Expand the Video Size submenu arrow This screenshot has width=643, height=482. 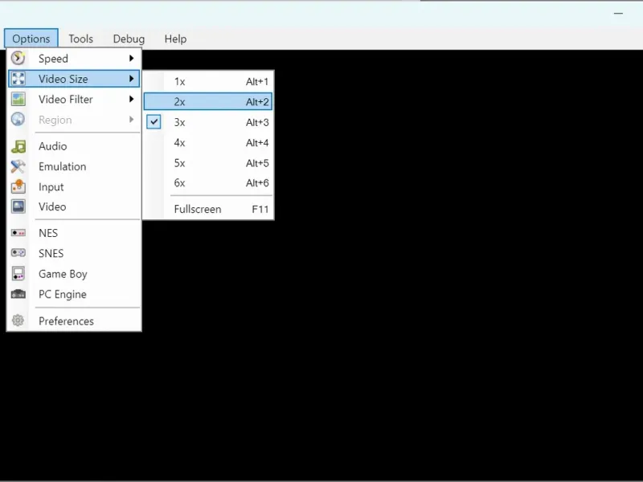pyautogui.click(x=131, y=78)
